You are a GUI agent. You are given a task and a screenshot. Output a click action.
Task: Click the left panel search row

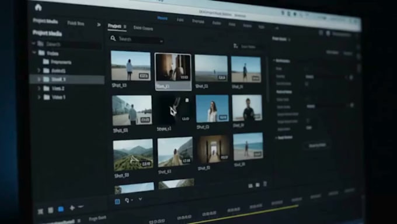click(x=67, y=44)
